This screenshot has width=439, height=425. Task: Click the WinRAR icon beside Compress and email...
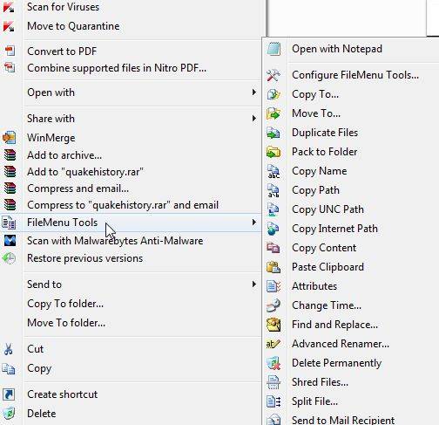(10, 189)
